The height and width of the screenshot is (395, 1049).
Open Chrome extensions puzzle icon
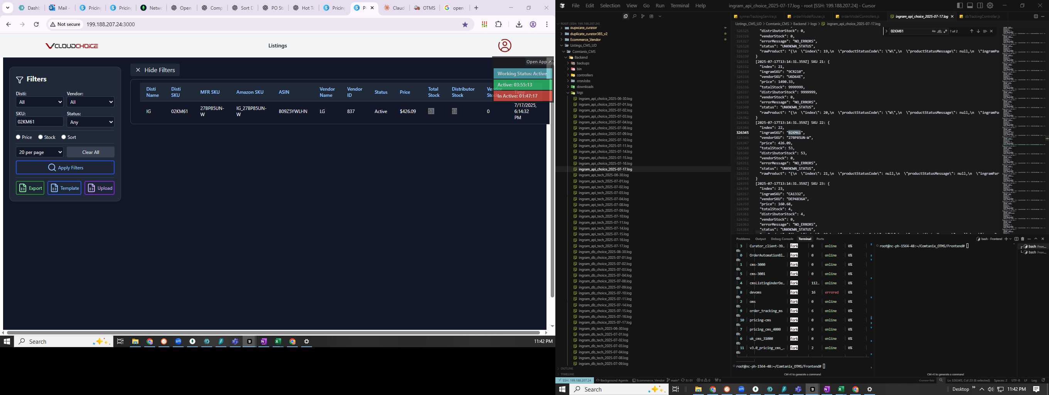pyautogui.click(x=498, y=24)
